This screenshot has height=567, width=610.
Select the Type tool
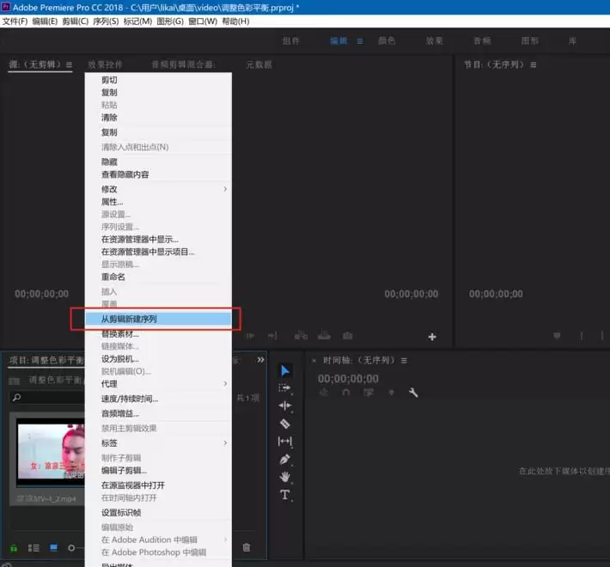point(285,495)
